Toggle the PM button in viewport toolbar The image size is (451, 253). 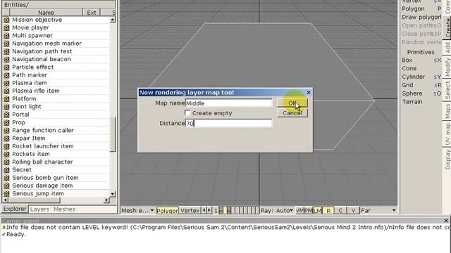(x=308, y=211)
